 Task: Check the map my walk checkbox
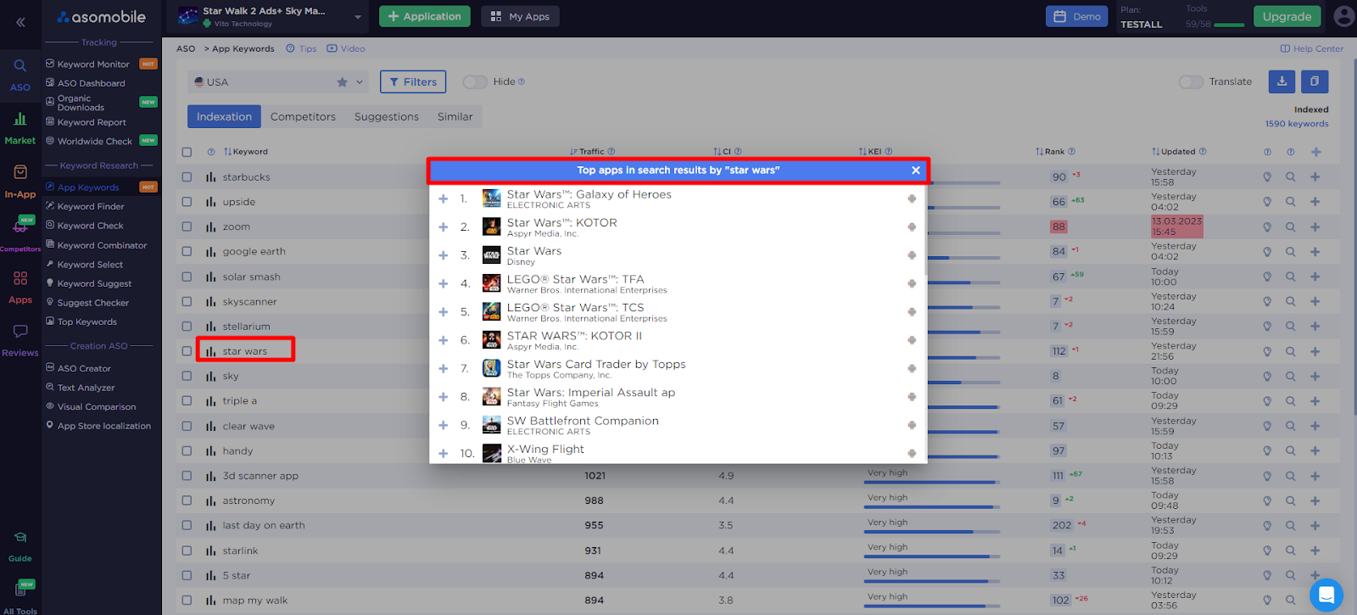(x=187, y=601)
